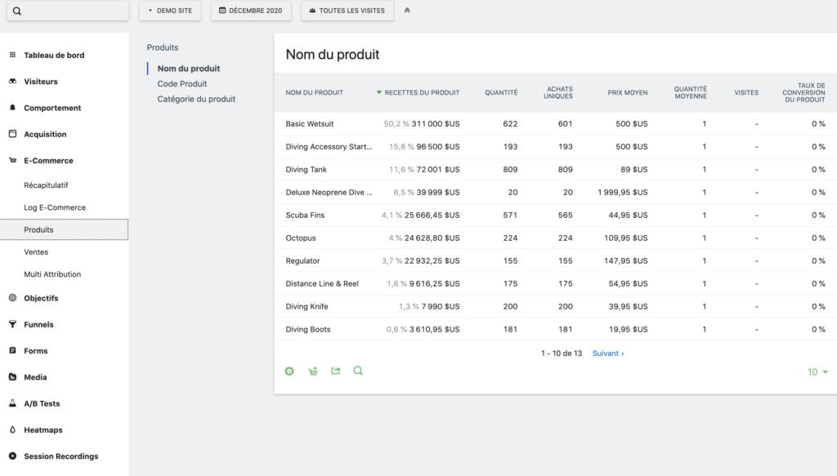The width and height of the screenshot is (837, 476).
Task: Open Heatmaps from the sidebar
Action: tap(43, 429)
